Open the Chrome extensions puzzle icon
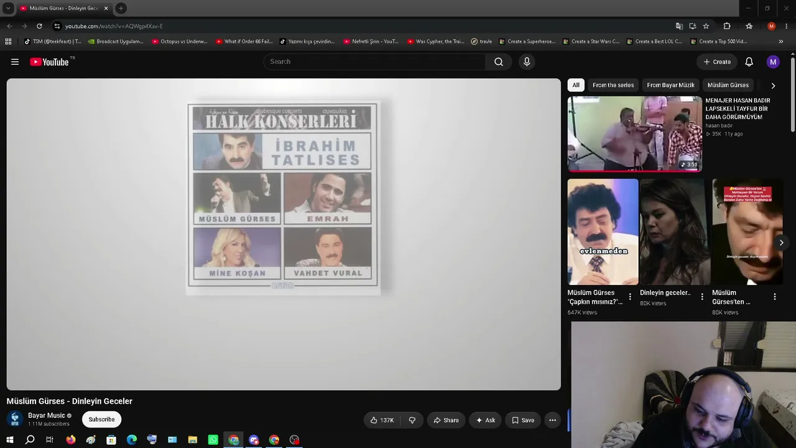The image size is (796, 448). pos(727,26)
